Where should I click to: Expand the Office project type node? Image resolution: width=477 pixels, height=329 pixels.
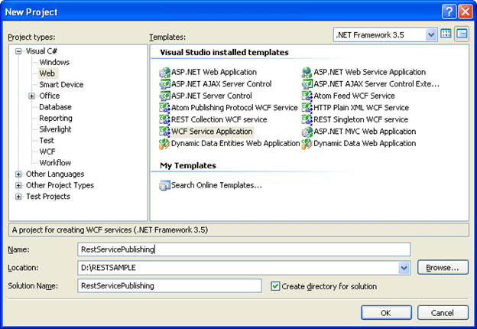tap(31, 96)
